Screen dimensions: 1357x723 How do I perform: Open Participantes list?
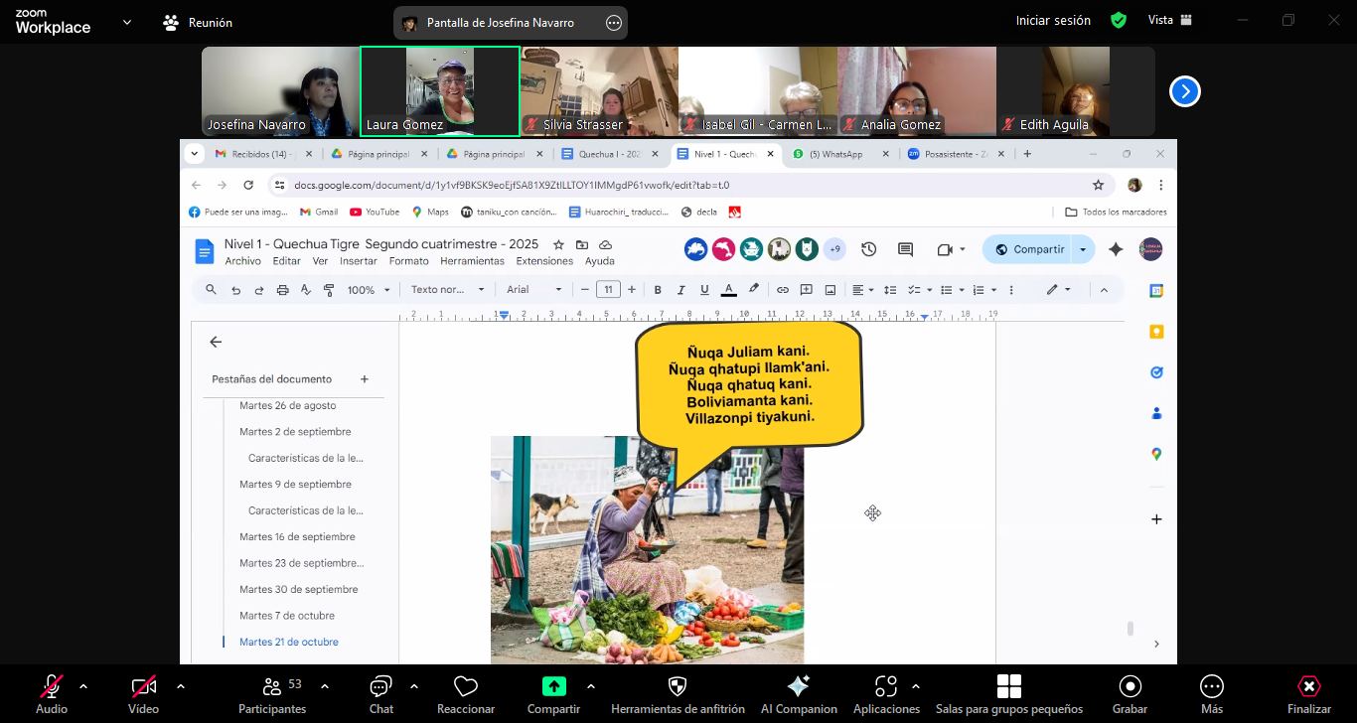(272, 687)
